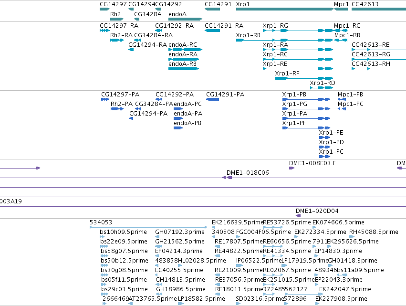Select protein label Xrp1-PE
The image size is (406, 306).
pyautogui.click(x=331, y=133)
